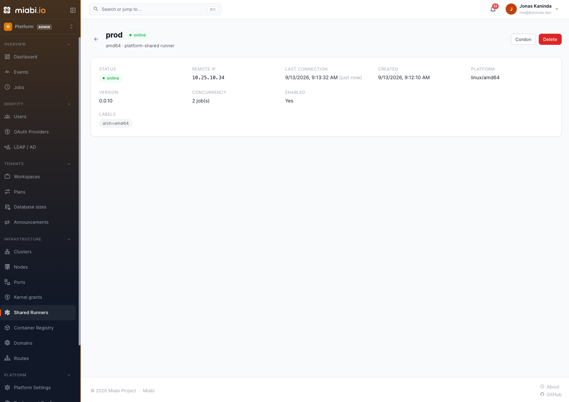Viewport: 569px width, 402px height.
Task: Open Events via its pulse icon
Action: tap(7, 72)
